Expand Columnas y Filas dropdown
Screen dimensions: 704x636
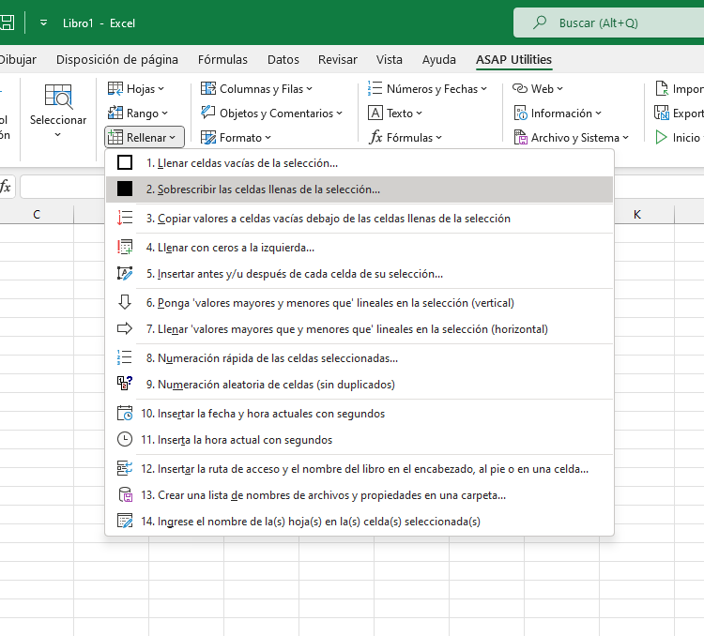256,89
